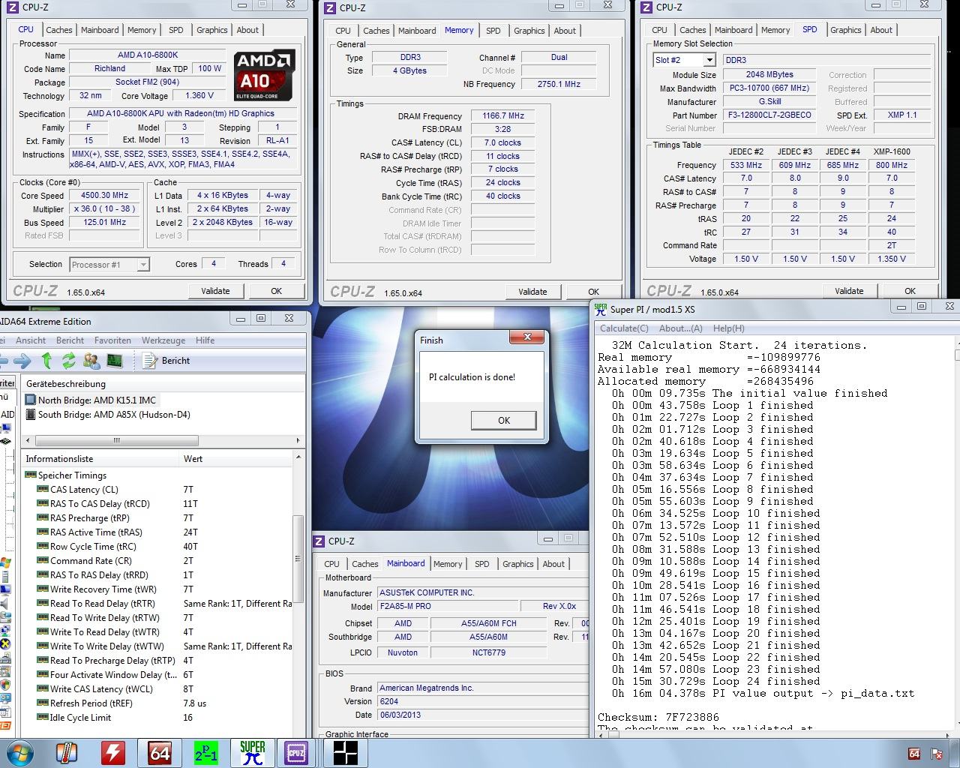The height and width of the screenshot is (768, 960).
Task: Click the AIDA64 taskbar icon
Action: [160, 752]
